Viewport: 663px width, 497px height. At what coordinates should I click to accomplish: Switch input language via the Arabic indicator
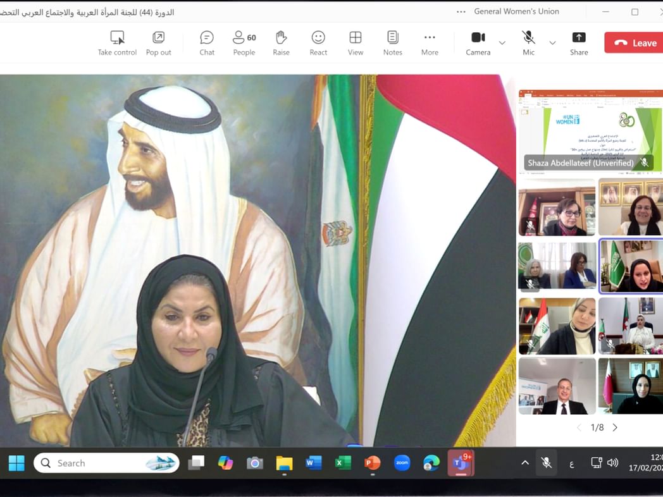[x=572, y=464]
